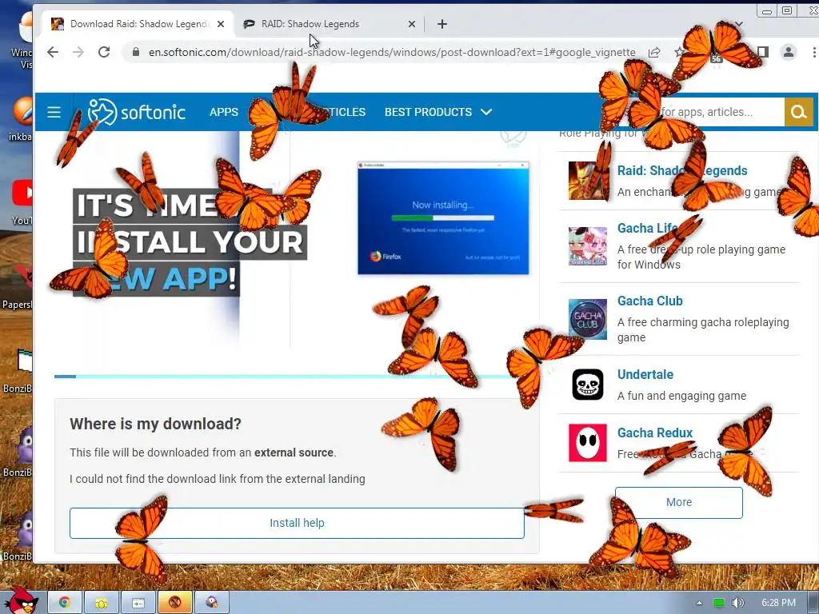The image size is (819, 614).
Task: Switch to the RAID: Shadow Legends tab
Action: tap(329, 23)
